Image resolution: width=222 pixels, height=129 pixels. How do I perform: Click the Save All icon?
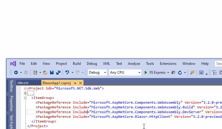58,72
